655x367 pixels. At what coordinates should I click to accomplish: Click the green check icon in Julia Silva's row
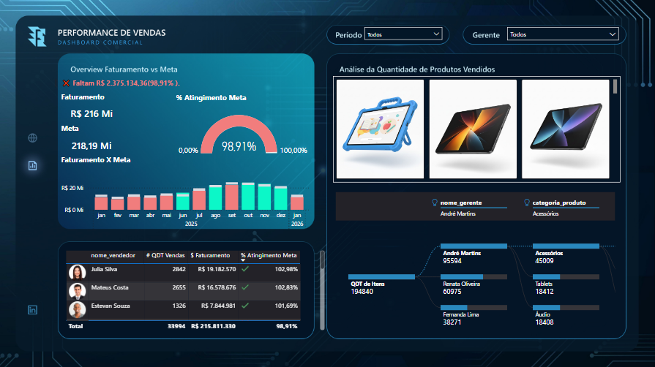click(245, 269)
